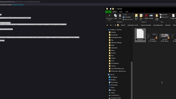Switch to the Share ribbon tab
The height and width of the screenshot is (99, 176).
121,12
